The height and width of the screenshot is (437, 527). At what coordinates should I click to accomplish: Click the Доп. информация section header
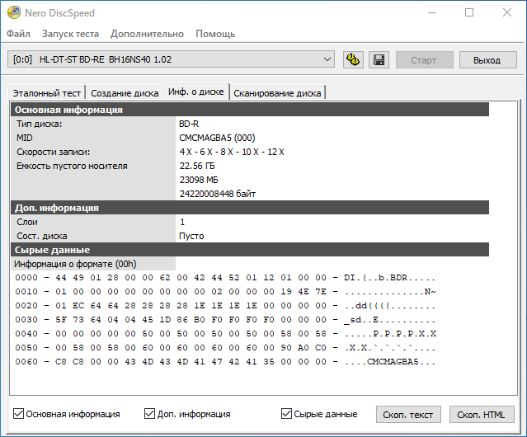tap(250, 208)
